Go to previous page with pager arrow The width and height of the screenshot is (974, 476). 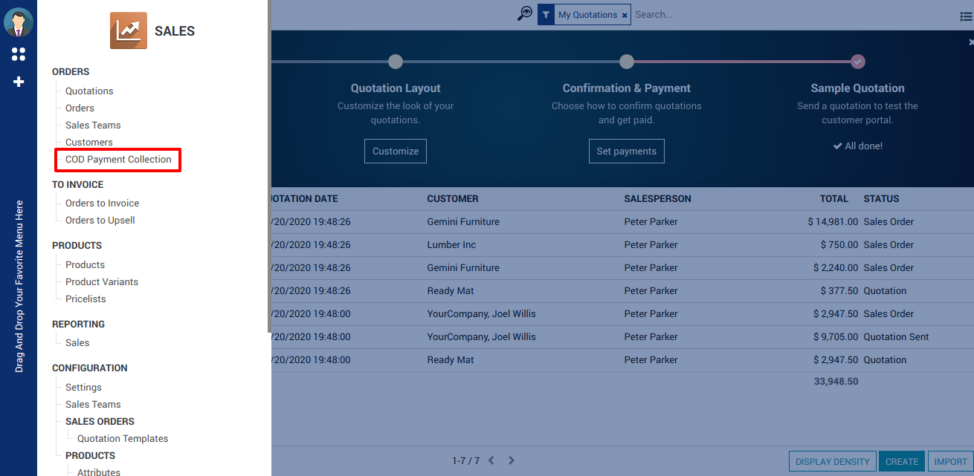point(491,461)
